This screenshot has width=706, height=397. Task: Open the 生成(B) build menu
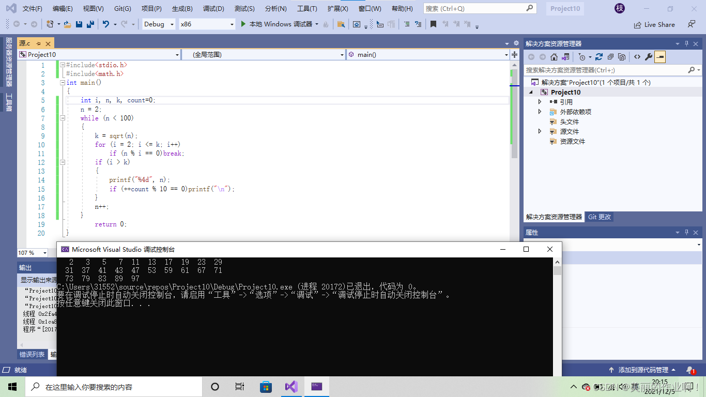point(182,9)
